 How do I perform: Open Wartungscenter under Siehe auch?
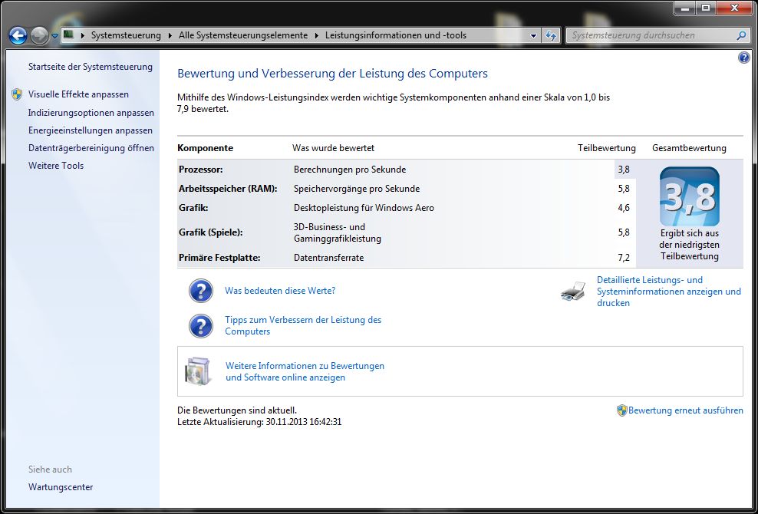[61, 487]
